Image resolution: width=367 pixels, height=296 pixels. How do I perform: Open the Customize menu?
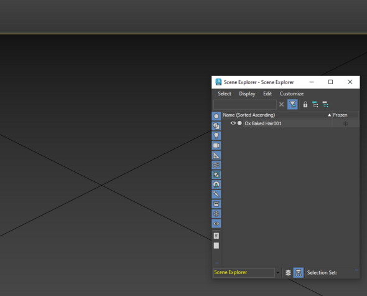(292, 93)
